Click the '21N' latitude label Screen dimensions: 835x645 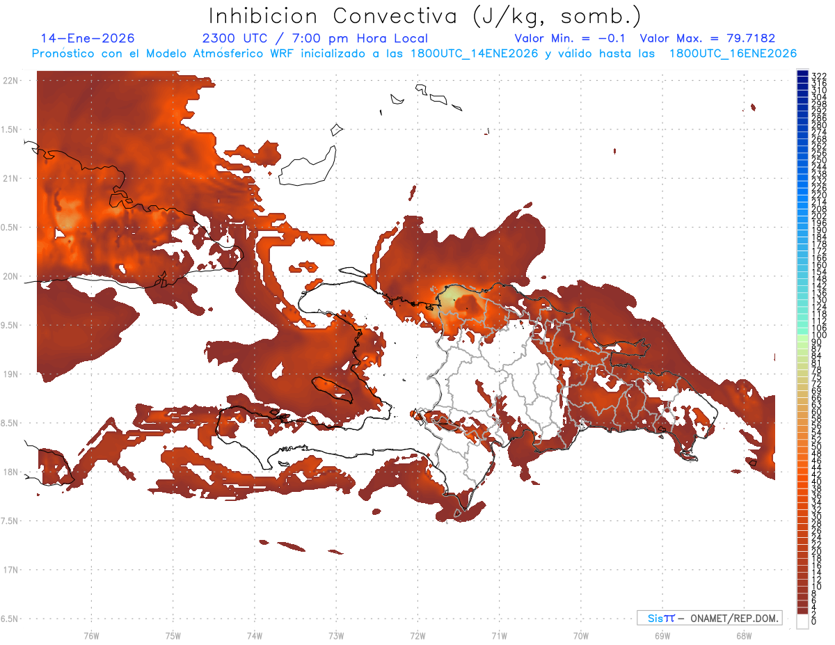(12, 178)
